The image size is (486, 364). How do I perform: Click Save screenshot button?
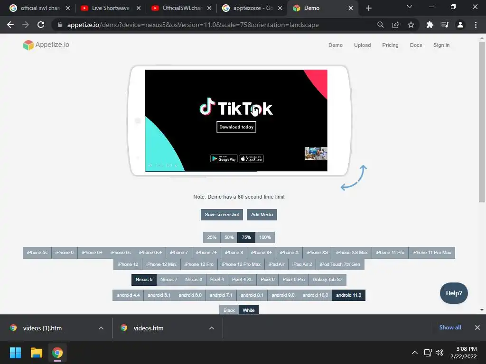pyautogui.click(x=222, y=215)
